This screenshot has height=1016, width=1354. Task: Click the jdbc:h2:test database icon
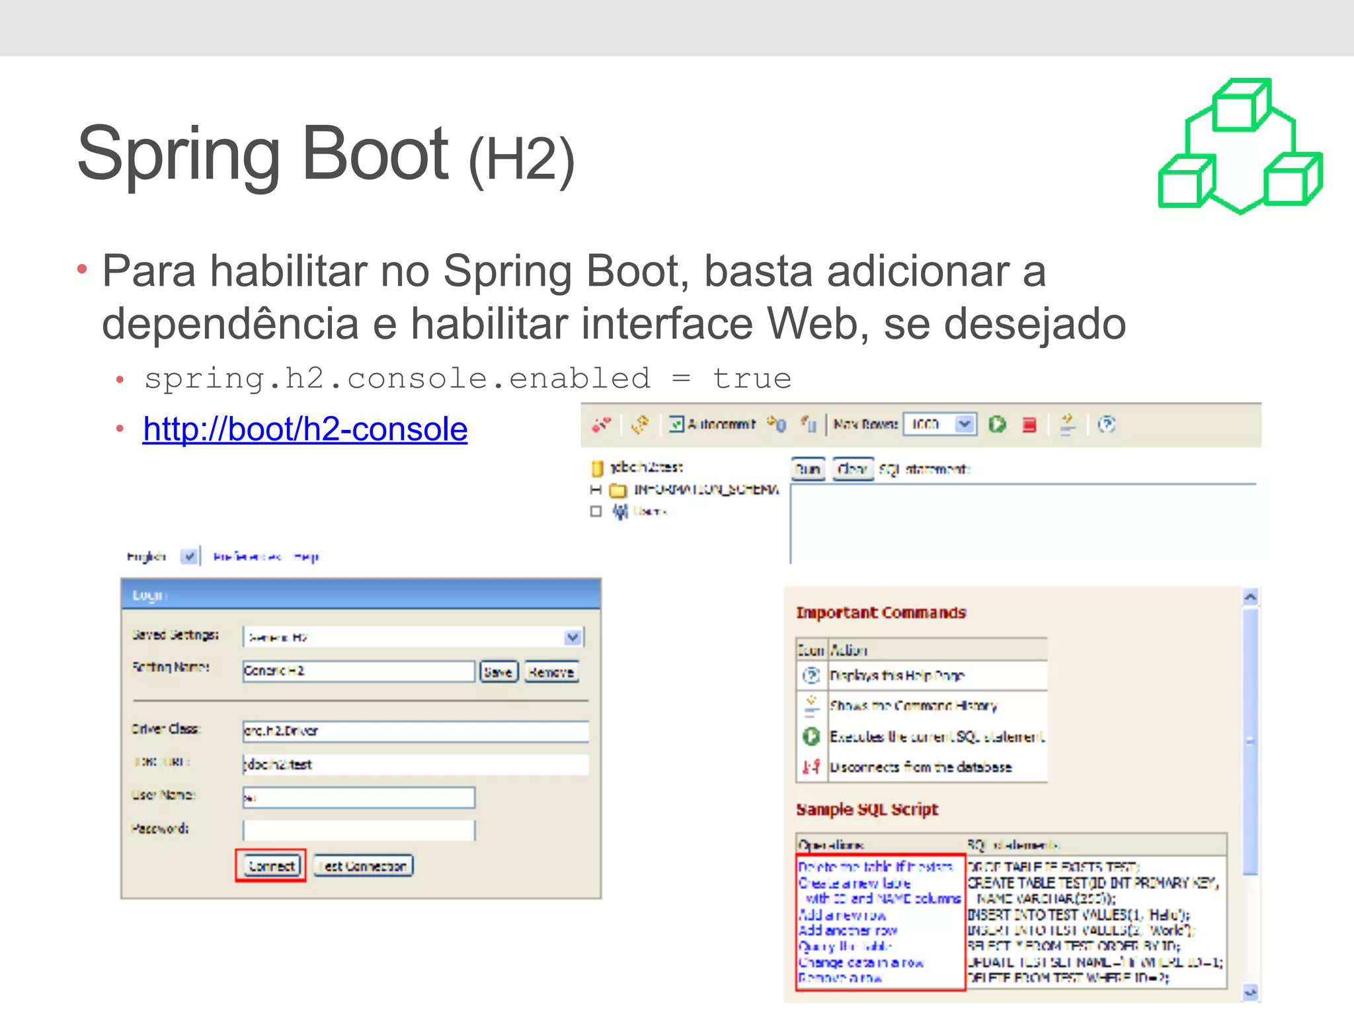(597, 468)
